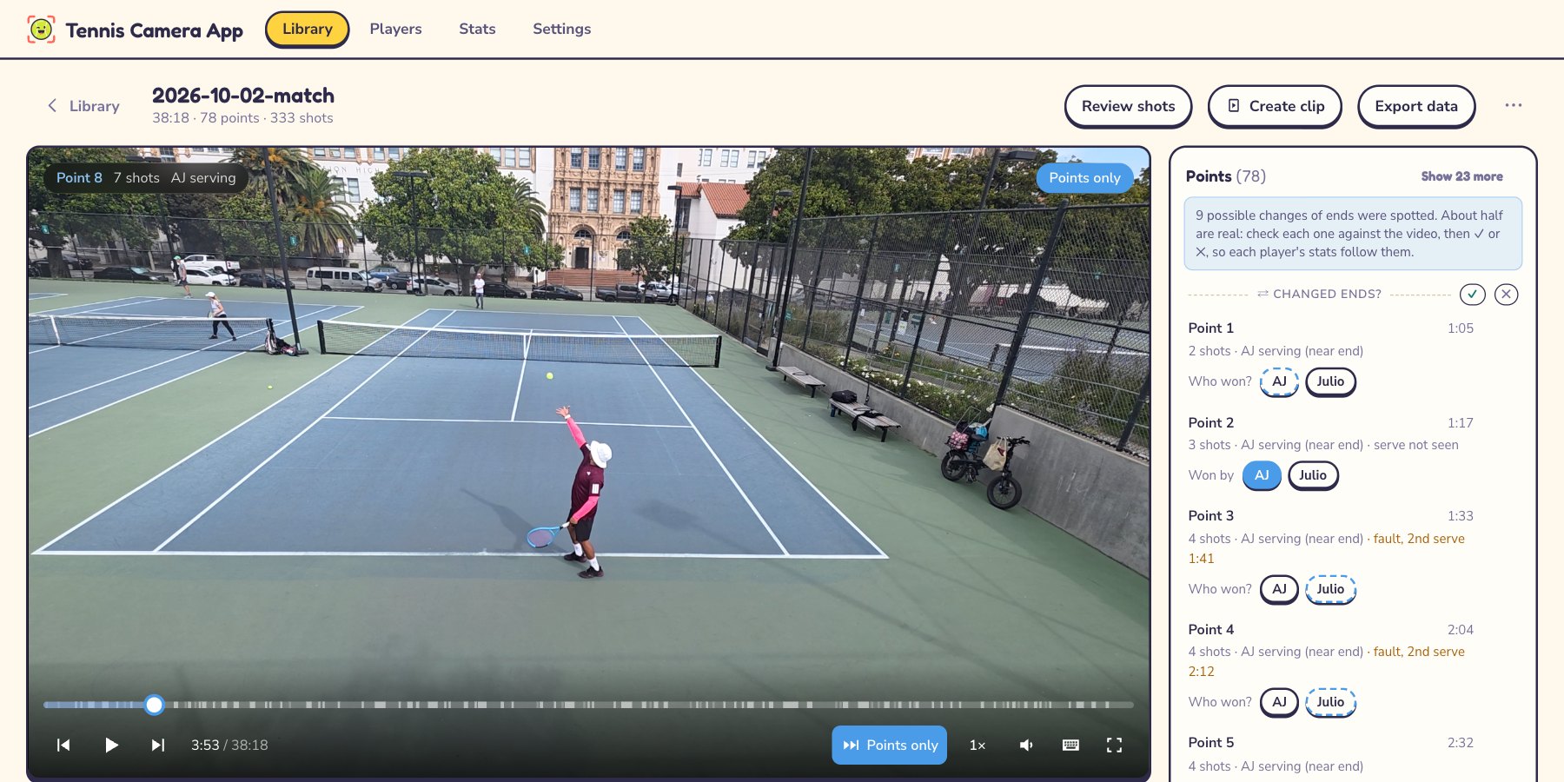Click Point 3 second serve time 1:41

1201,559
